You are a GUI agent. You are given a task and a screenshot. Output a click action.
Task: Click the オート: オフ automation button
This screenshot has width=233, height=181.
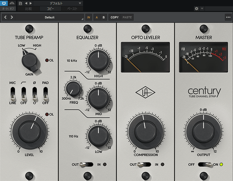(x=8, y=9)
